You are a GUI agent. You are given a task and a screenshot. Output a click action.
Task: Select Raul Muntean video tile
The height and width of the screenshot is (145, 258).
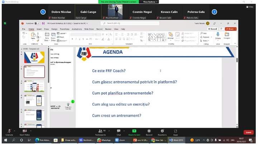[x=115, y=12]
